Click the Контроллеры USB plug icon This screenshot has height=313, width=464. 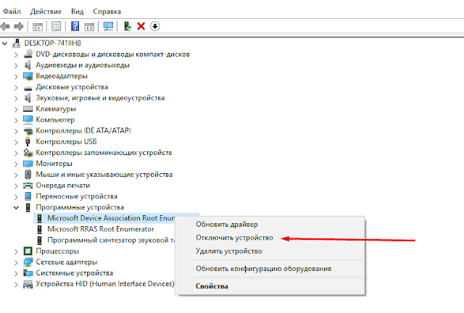(x=28, y=142)
